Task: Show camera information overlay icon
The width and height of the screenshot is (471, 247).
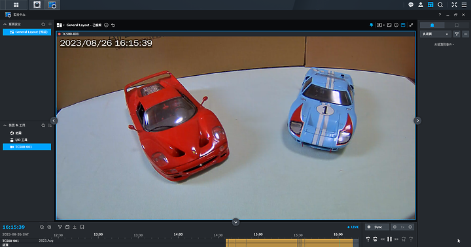Action: (396, 25)
